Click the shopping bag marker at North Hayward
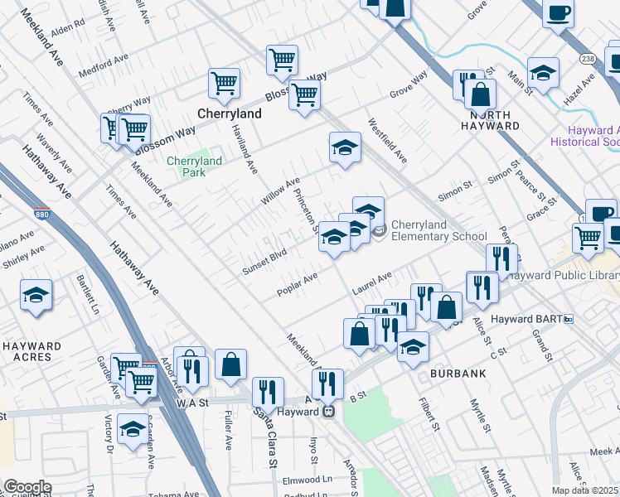Viewport: 620px width, 497px height. tap(481, 94)
